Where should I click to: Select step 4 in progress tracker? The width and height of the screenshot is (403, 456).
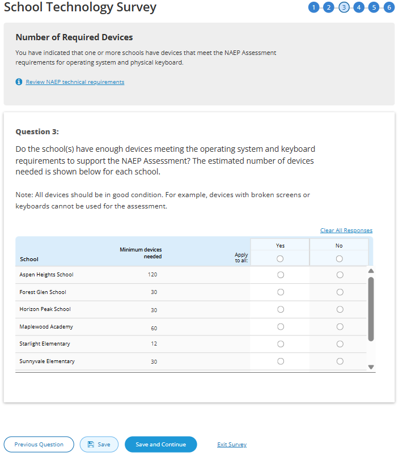coord(358,7)
